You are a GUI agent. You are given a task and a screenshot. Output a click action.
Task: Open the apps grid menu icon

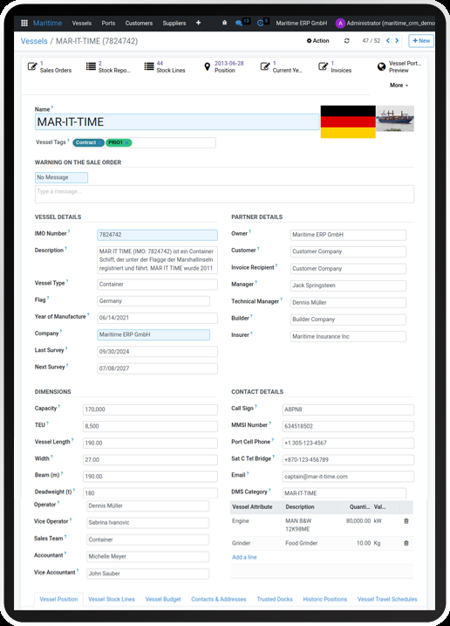(24, 24)
